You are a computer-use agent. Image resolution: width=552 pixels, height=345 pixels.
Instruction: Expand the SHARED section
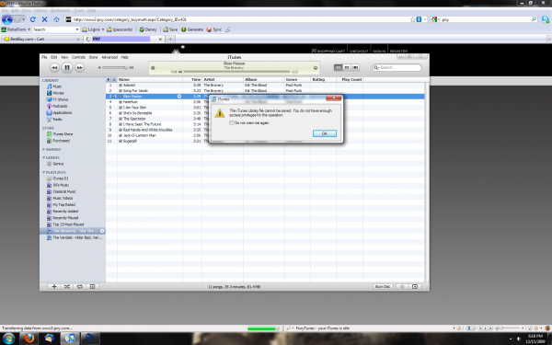43,150
